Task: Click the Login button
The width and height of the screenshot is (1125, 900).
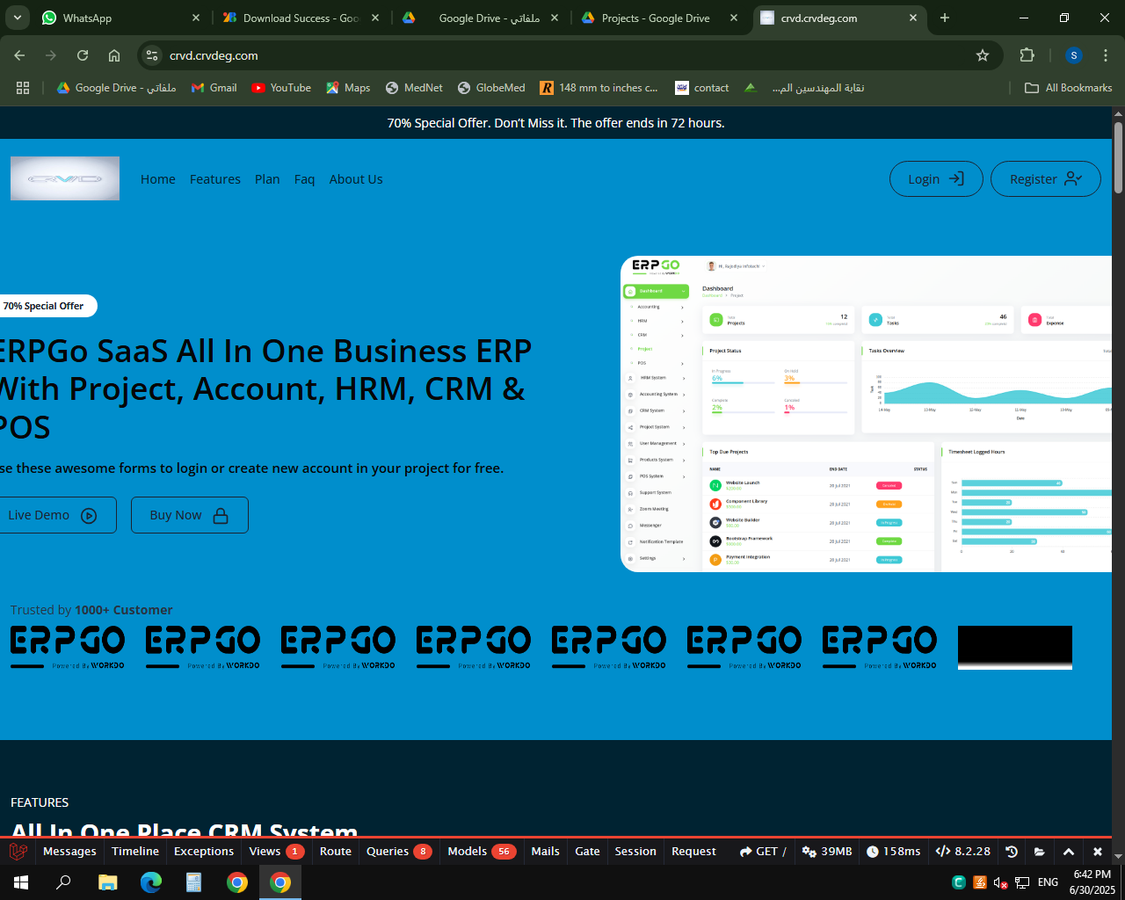Action: tap(935, 179)
